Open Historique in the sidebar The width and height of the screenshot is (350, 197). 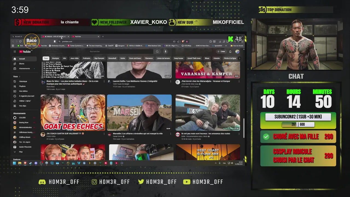pos(24,81)
